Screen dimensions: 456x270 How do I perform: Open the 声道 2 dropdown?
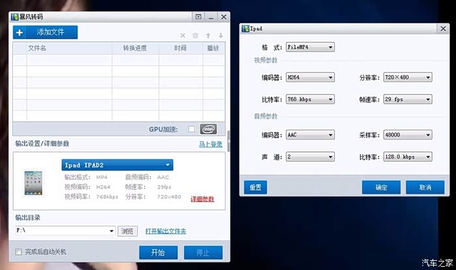click(310, 157)
